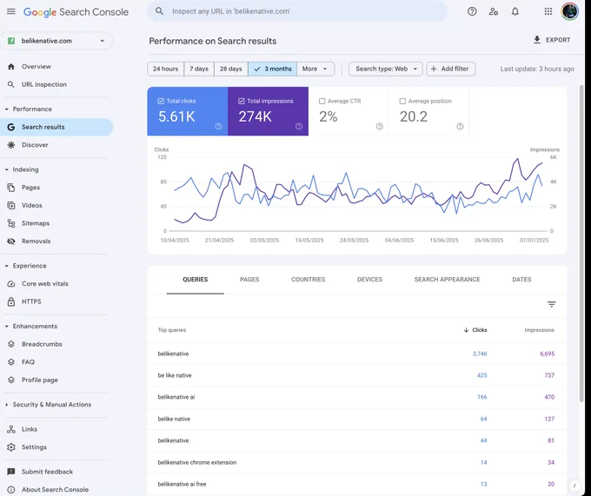Open the Google apps grid

[548, 11]
